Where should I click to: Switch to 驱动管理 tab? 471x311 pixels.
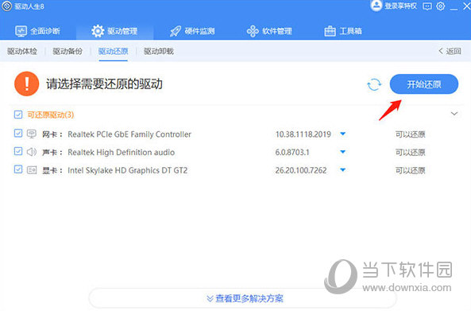tap(114, 31)
